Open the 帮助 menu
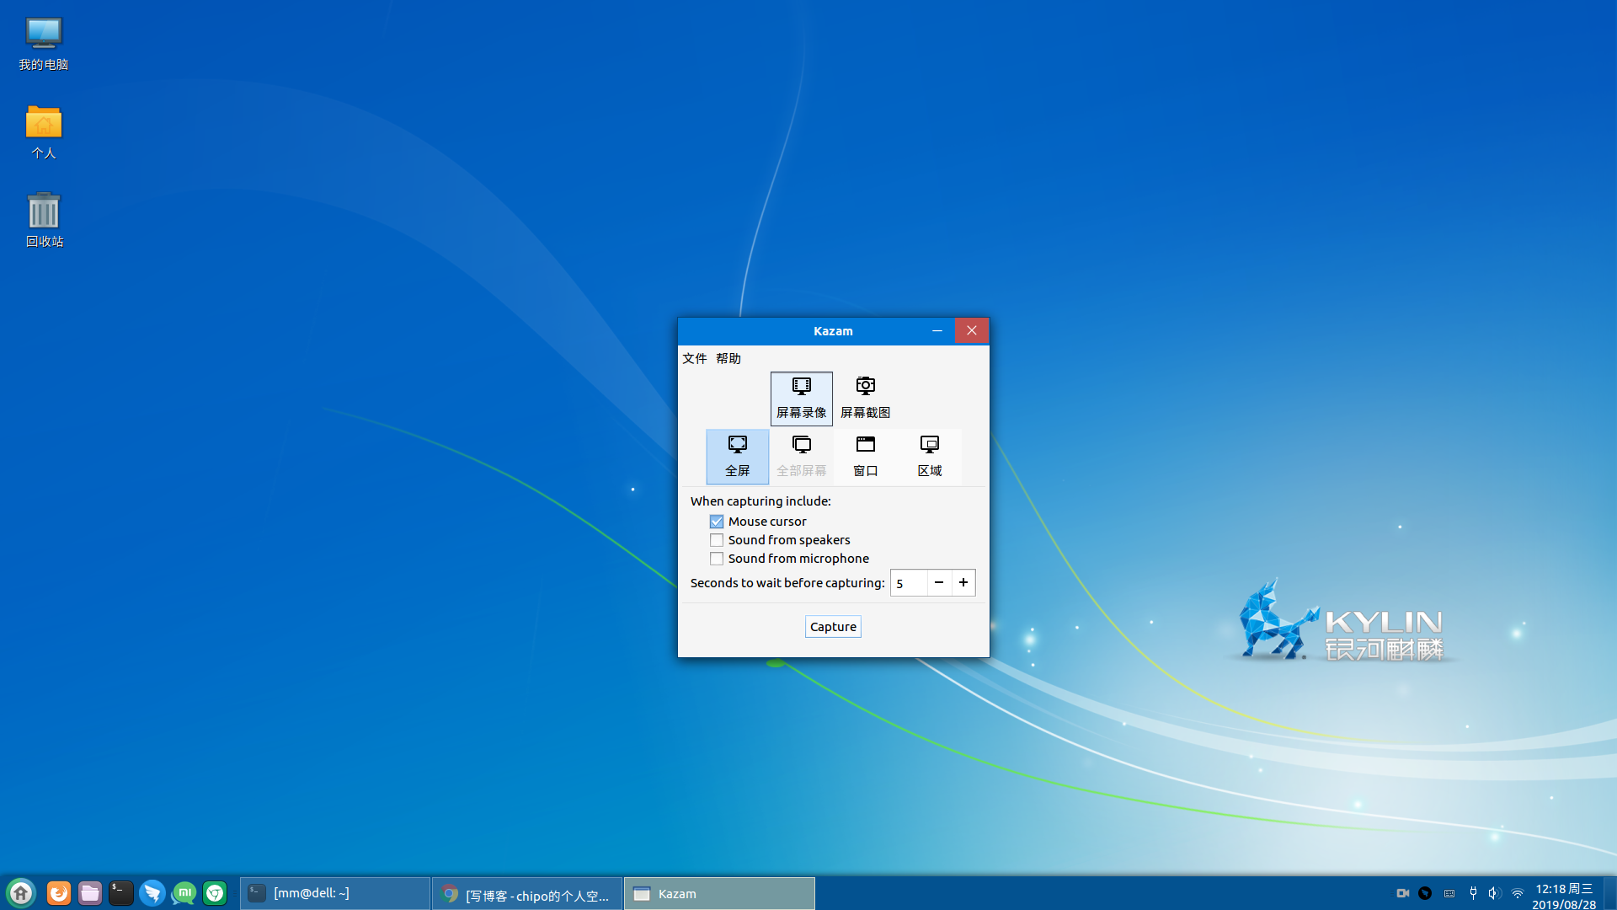The width and height of the screenshot is (1617, 910). point(728,358)
